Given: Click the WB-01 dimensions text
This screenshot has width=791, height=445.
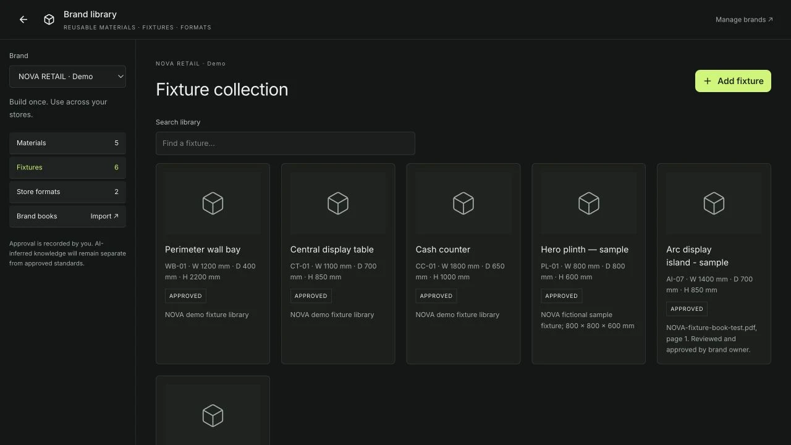Looking at the screenshot, I should click(210, 272).
